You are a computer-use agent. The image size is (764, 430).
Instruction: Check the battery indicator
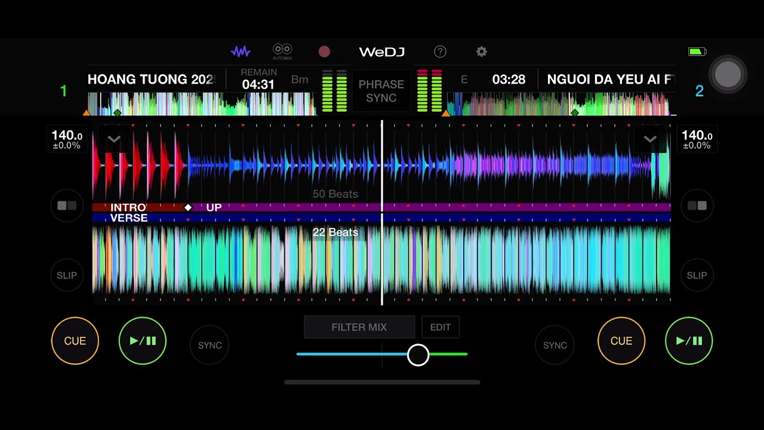click(x=697, y=52)
